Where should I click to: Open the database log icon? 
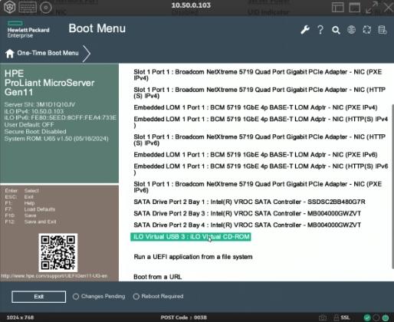383,30
